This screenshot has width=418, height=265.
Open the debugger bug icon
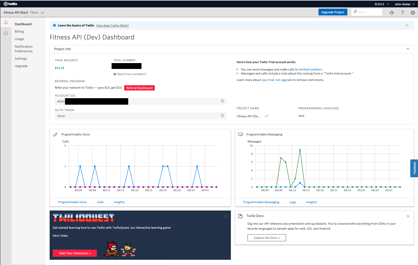click(x=392, y=13)
